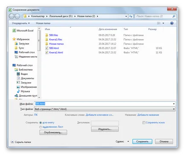Open the Имя файла dropdown arrow

[x=173, y=104]
